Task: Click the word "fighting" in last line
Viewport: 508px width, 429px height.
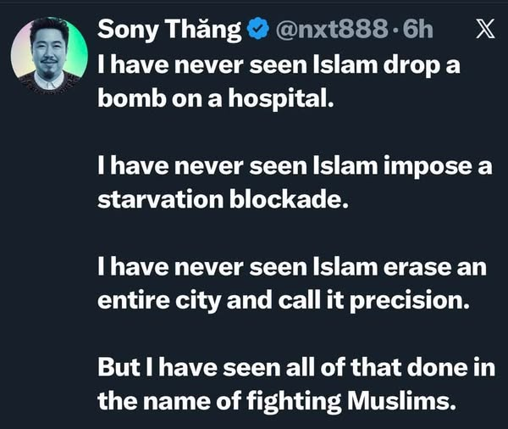Action: (294, 402)
